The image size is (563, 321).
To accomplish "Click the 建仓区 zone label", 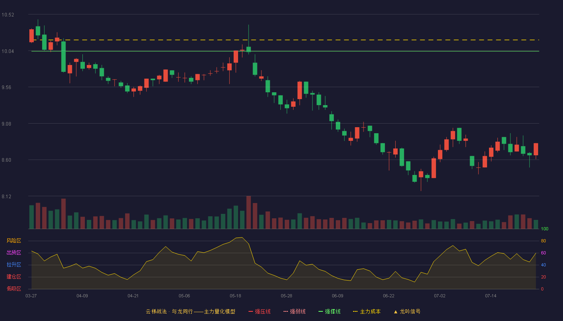I will pyautogui.click(x=14, y=277).
